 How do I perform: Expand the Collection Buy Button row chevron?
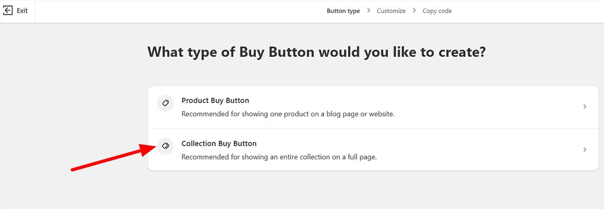(585, 150)
